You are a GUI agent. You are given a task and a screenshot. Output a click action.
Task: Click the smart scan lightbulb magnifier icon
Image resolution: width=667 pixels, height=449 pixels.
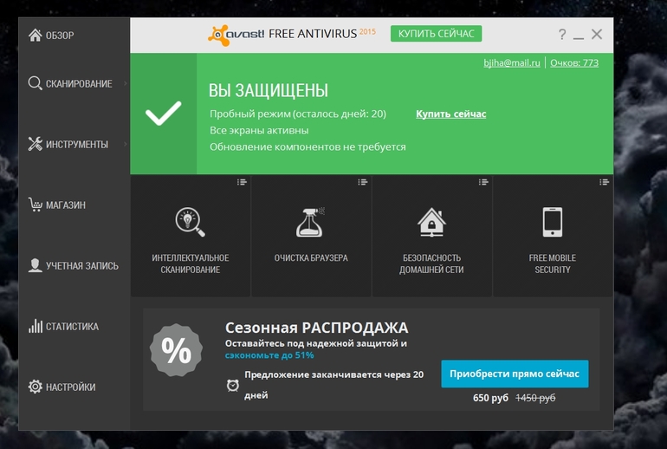tap(191, 222)
